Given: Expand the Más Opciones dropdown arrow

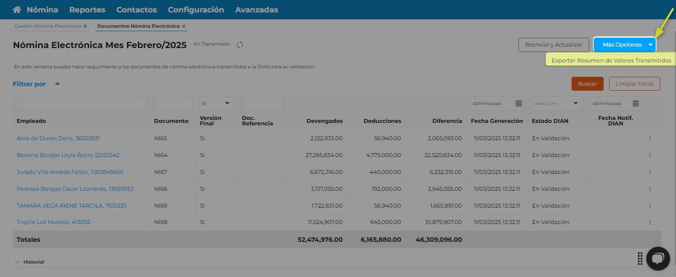Looking at the screenshot, I should [x=650, y=45].
